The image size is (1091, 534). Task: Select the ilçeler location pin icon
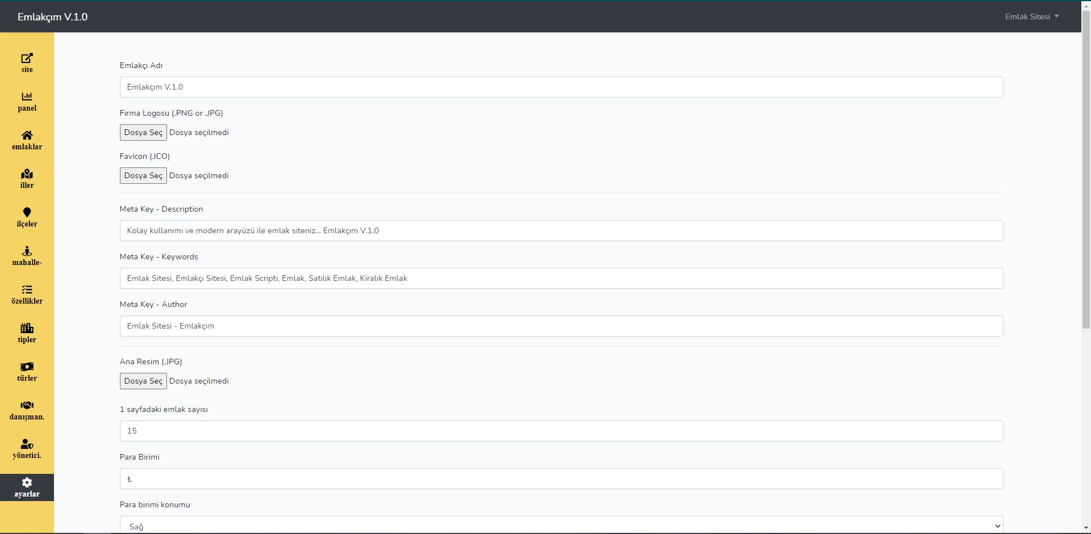tap(27, 212)
